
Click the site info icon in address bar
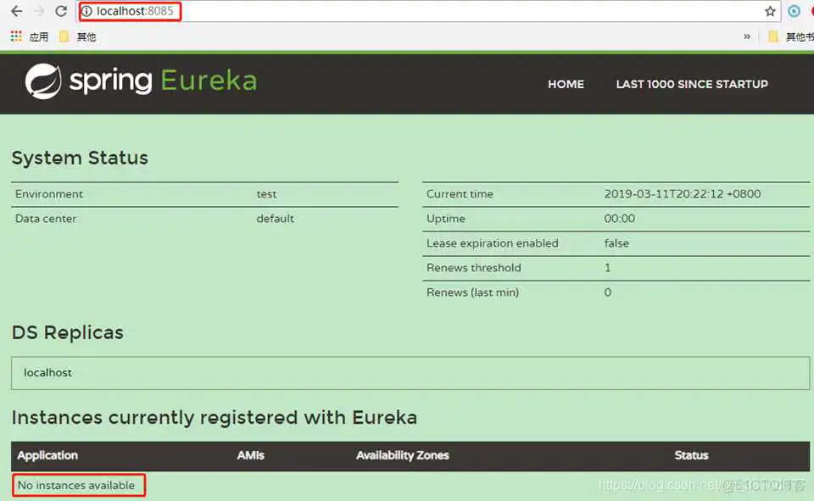[x=86, y=11]
